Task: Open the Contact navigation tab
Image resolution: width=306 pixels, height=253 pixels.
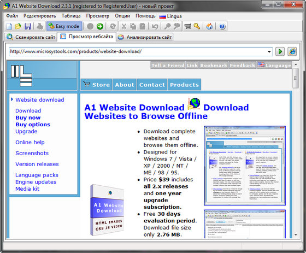Action: [x=152, y=85]
